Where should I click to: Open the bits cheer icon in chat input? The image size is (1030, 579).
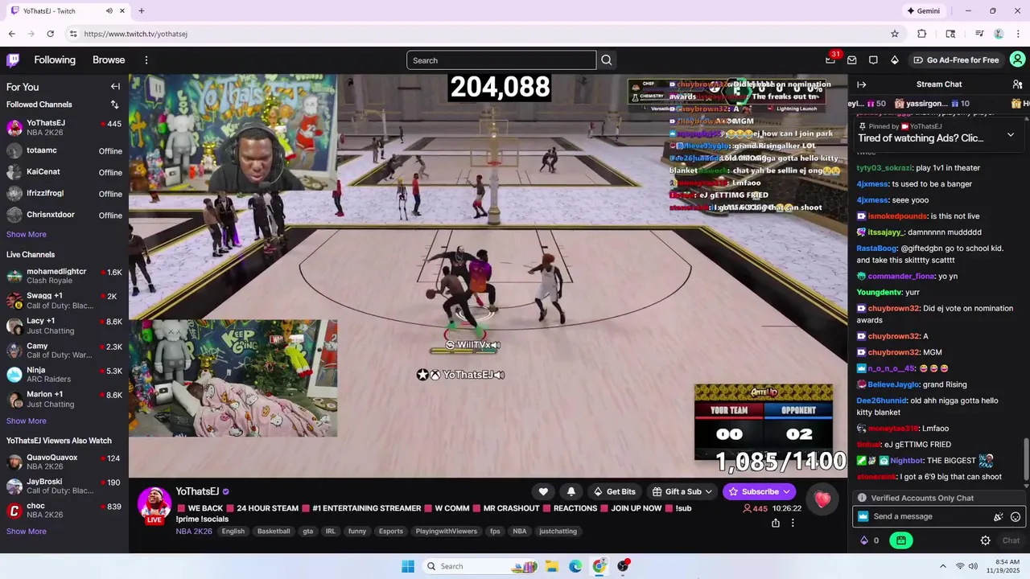click(999, 517)
